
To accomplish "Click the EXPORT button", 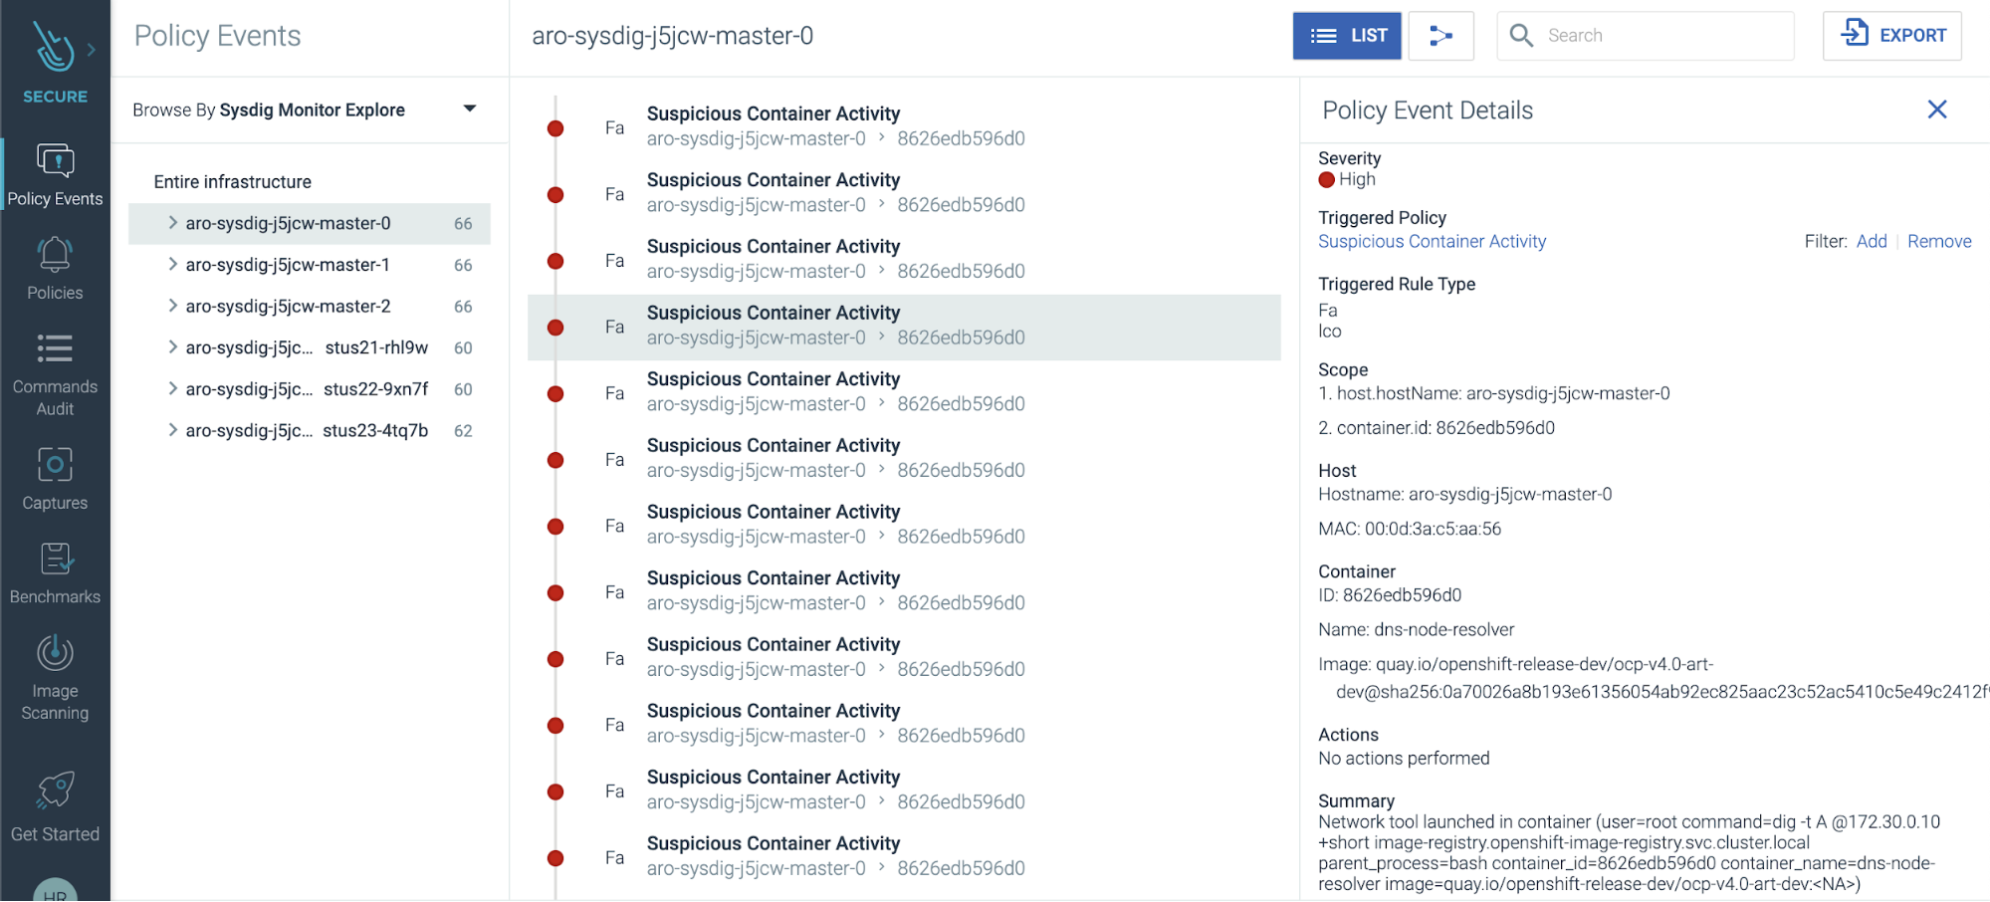I will [x=1891, y=36].
